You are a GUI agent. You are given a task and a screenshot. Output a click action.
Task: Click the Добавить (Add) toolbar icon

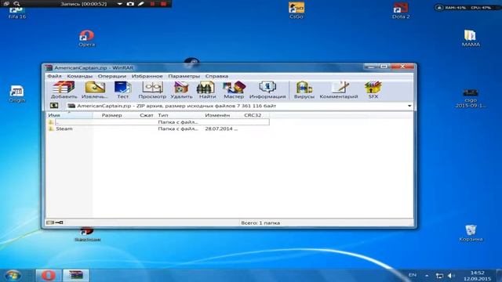click(x=64, y=90)
